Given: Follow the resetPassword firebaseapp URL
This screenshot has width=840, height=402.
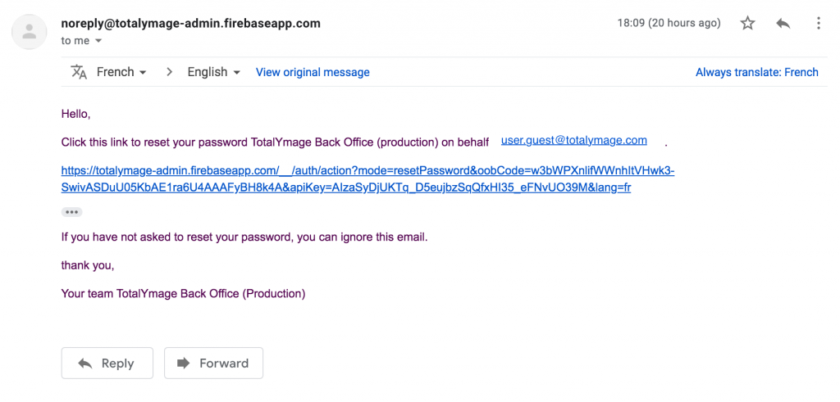Looking at the screenshot, I should tap(367, 179).
